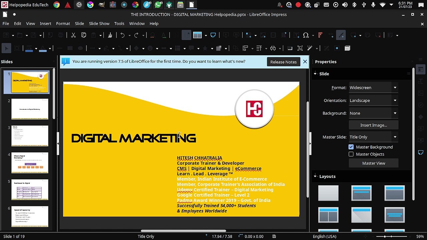427x240 pixels.
Task: Enable the Master Objects checkbox
Action: coord(351,154)
